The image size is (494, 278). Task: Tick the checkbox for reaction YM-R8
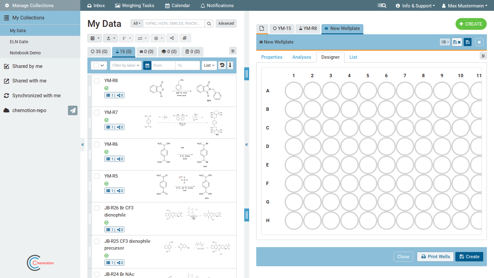(x=97, y=81)
